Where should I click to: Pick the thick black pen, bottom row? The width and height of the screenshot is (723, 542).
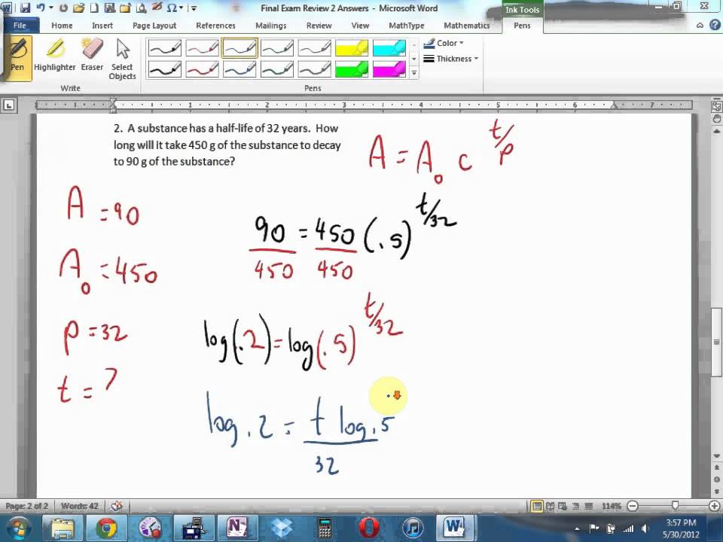(x=165, y=69)
